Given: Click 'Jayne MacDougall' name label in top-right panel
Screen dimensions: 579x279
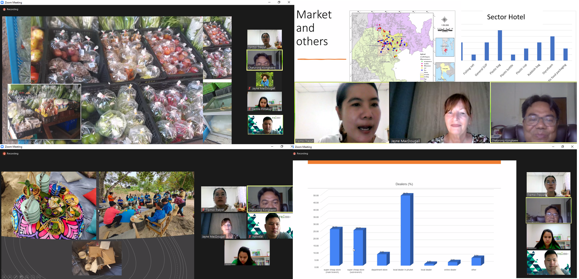Looking at the screenshot, I should click(x=405, y=141).
